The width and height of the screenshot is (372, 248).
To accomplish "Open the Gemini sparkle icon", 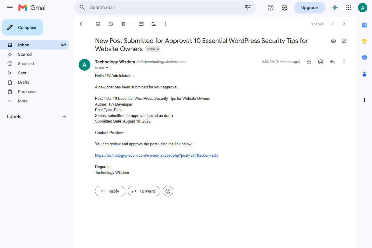I will tap(335, 8).
